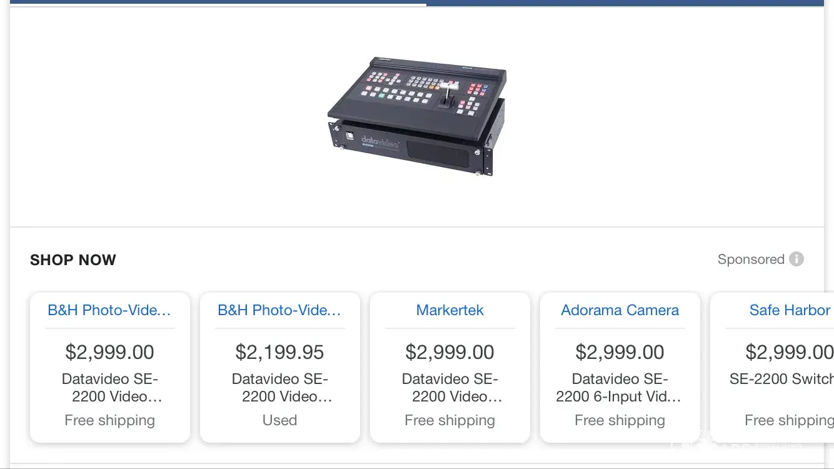Click the $2,999.00 price under Markertek
Viewport: 834px width, 469px height.
(450, 352)
